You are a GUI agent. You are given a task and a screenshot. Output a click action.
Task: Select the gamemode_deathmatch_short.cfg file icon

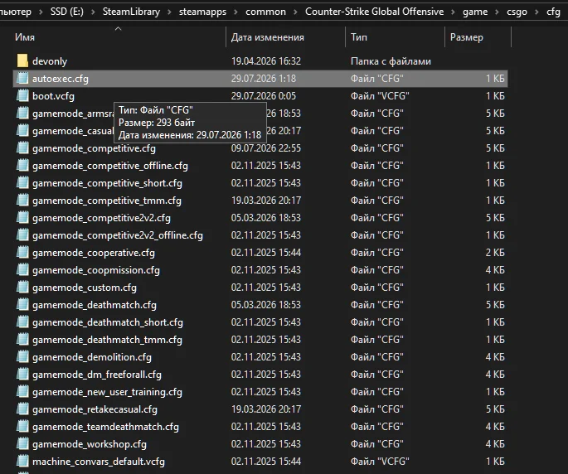pos(22,322)
